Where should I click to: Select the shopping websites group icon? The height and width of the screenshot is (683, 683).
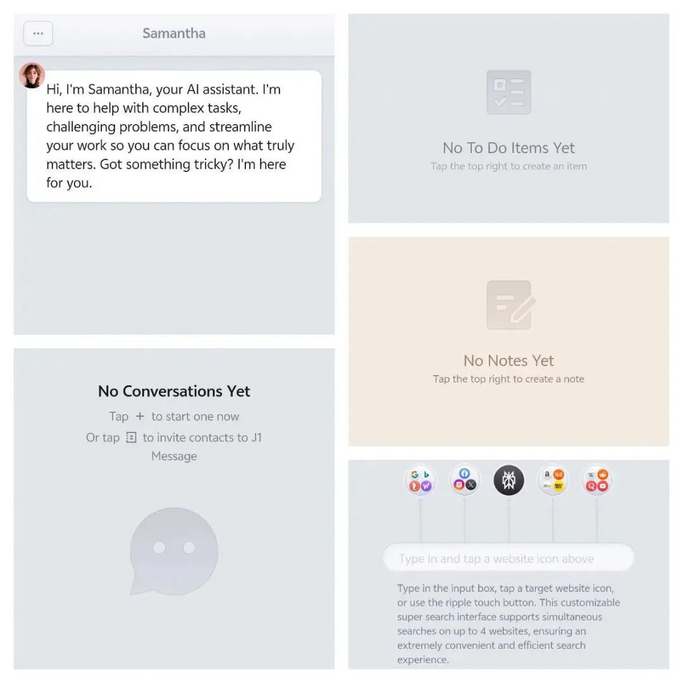(553, 481)
